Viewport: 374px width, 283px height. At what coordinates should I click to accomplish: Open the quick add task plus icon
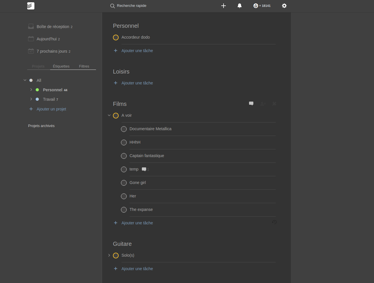tap(223, 6)
